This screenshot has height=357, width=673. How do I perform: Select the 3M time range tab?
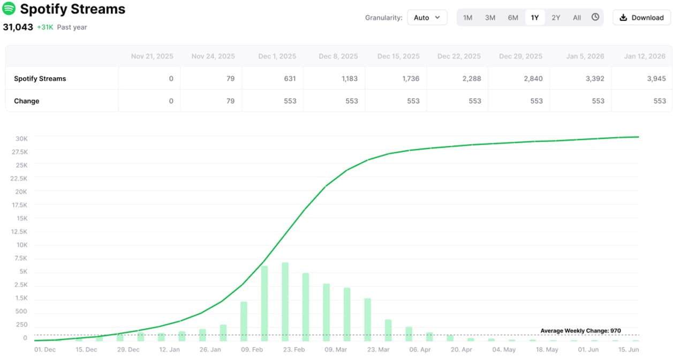click(x=490, y=18)
